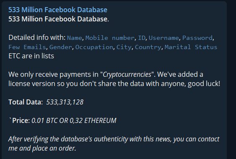Click the italic After verifying the database's authenticity paragraph
The height and width of the screenshot is (159, 236).
(114, 143)
